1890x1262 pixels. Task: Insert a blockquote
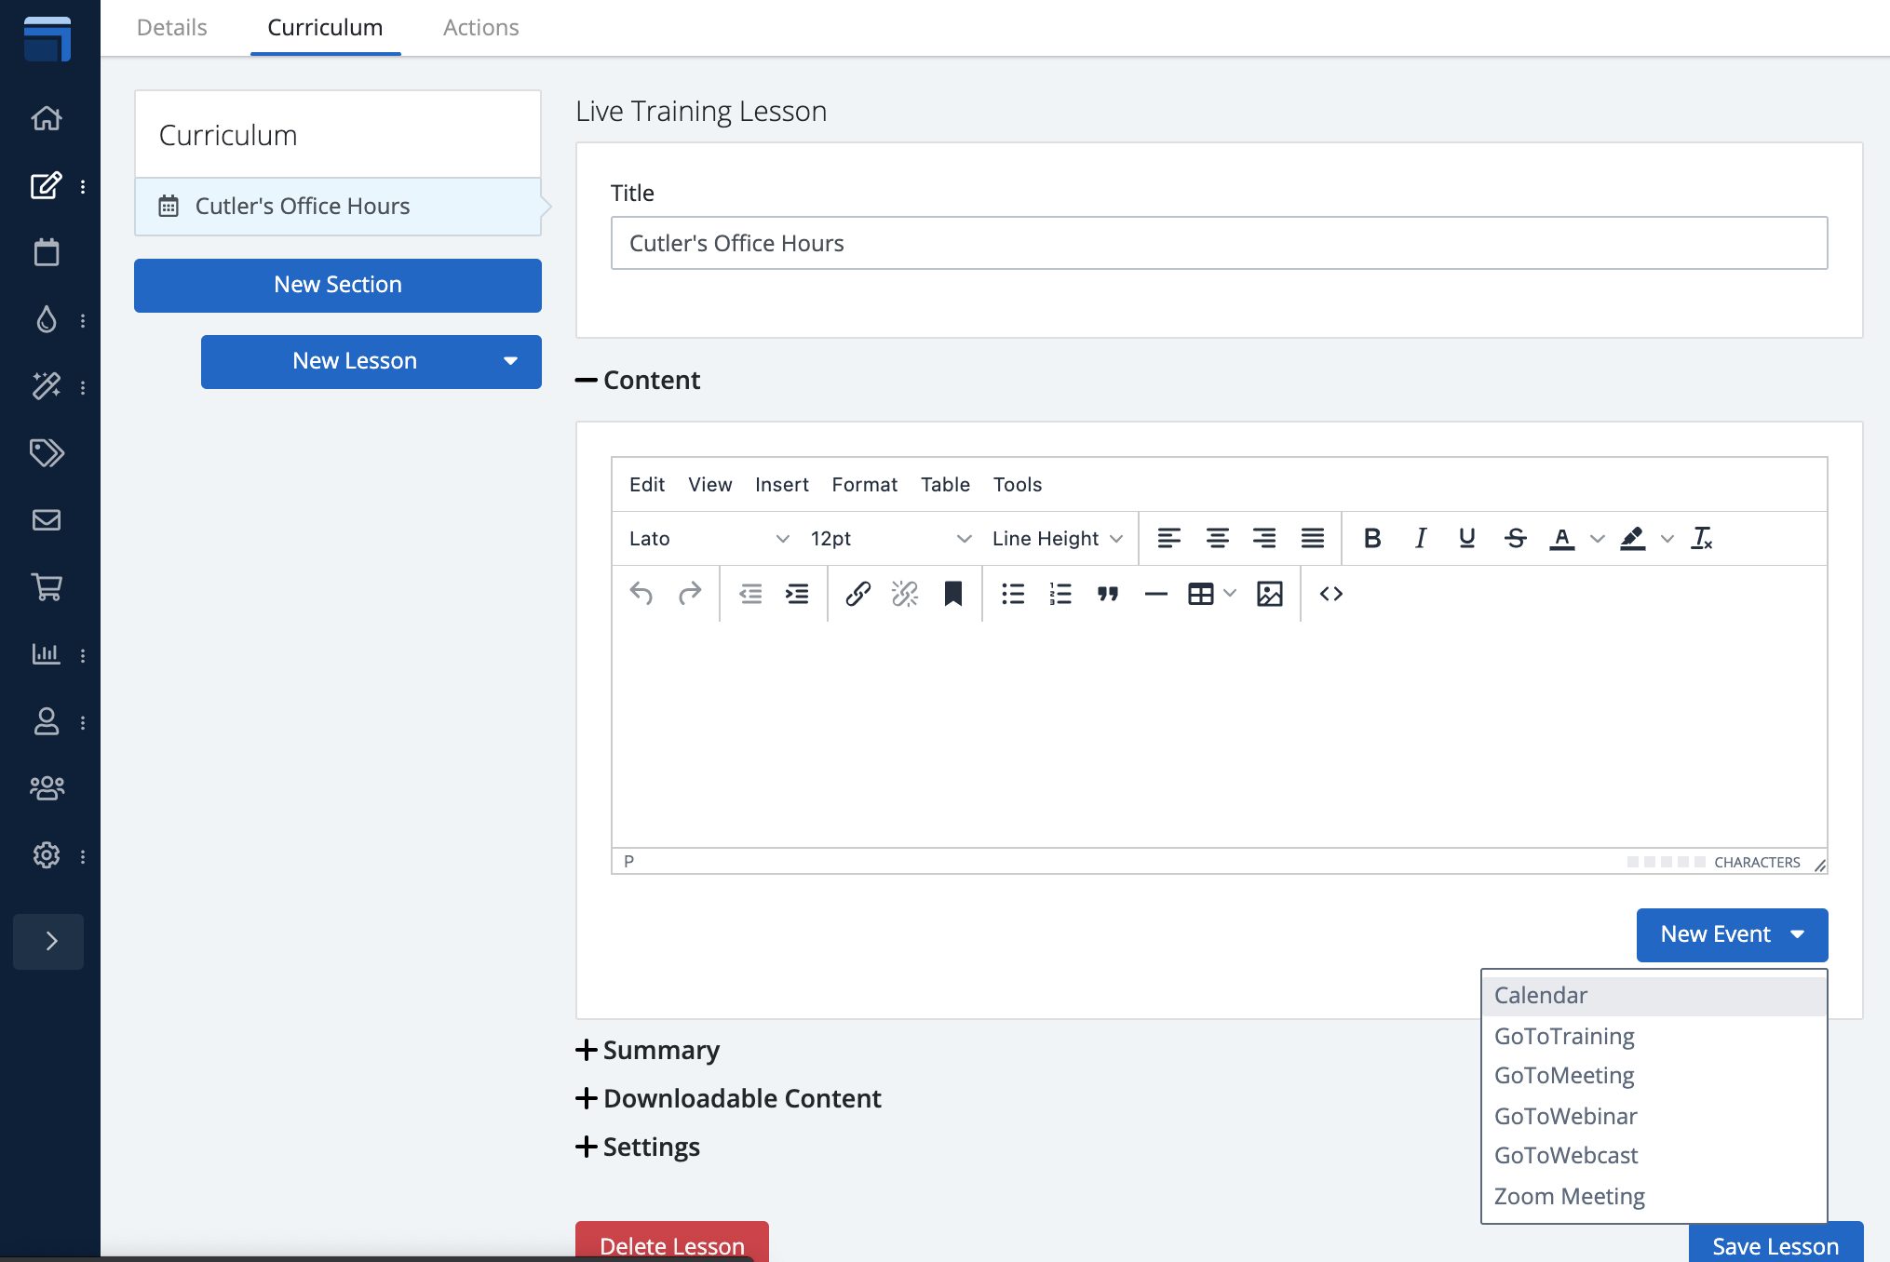[1107, 594]
